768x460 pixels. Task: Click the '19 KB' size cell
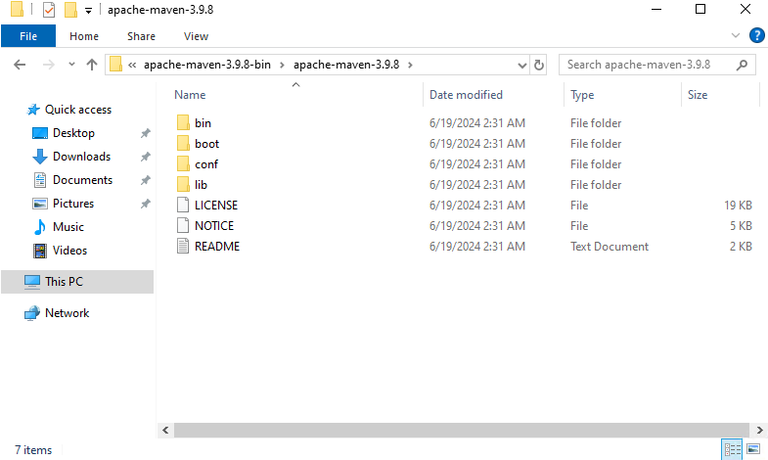pos(738,206)
